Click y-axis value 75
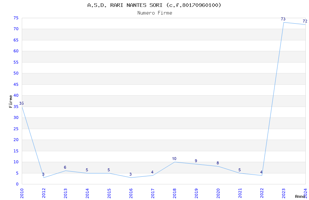 coord(16,18)
